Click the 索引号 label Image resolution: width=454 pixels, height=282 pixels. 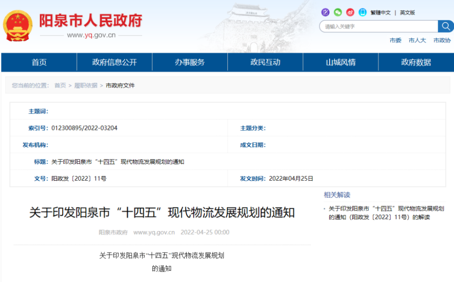pos(38,128)
